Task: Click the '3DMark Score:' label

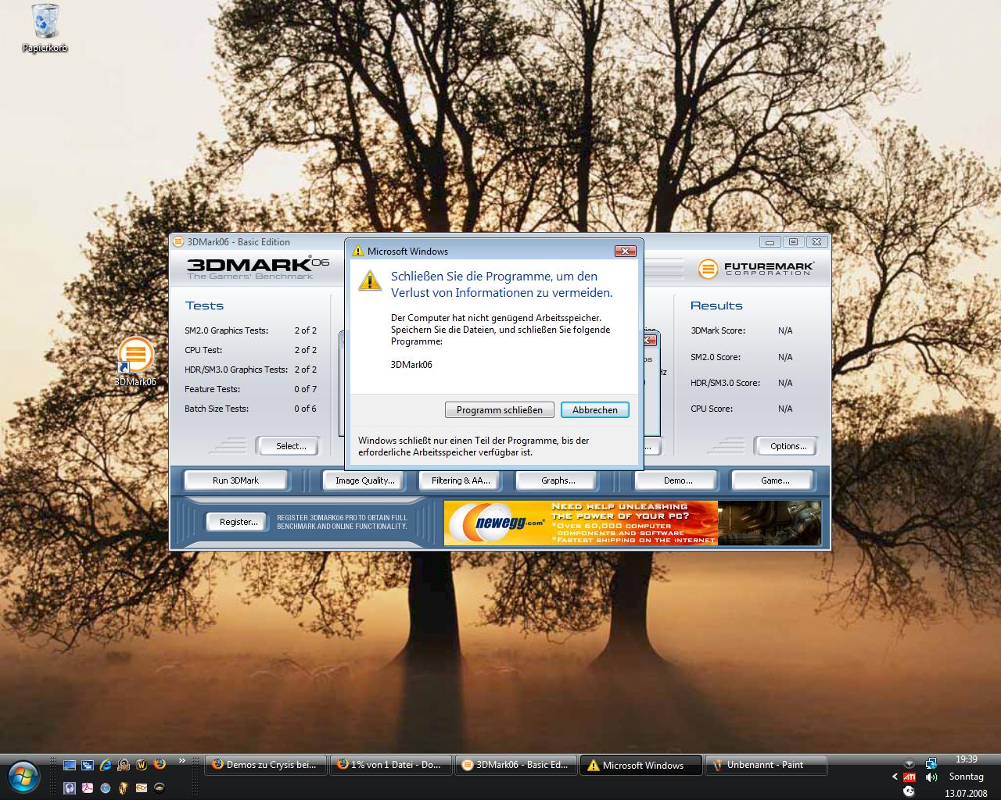Action: [718, 330]
